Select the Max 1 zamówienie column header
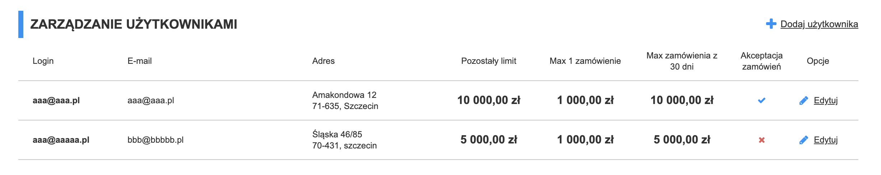This screenshot has height=175, width=881. [x=585, y=61]
